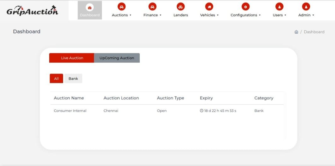Click the Admin person icon

[x=306, y=7]
